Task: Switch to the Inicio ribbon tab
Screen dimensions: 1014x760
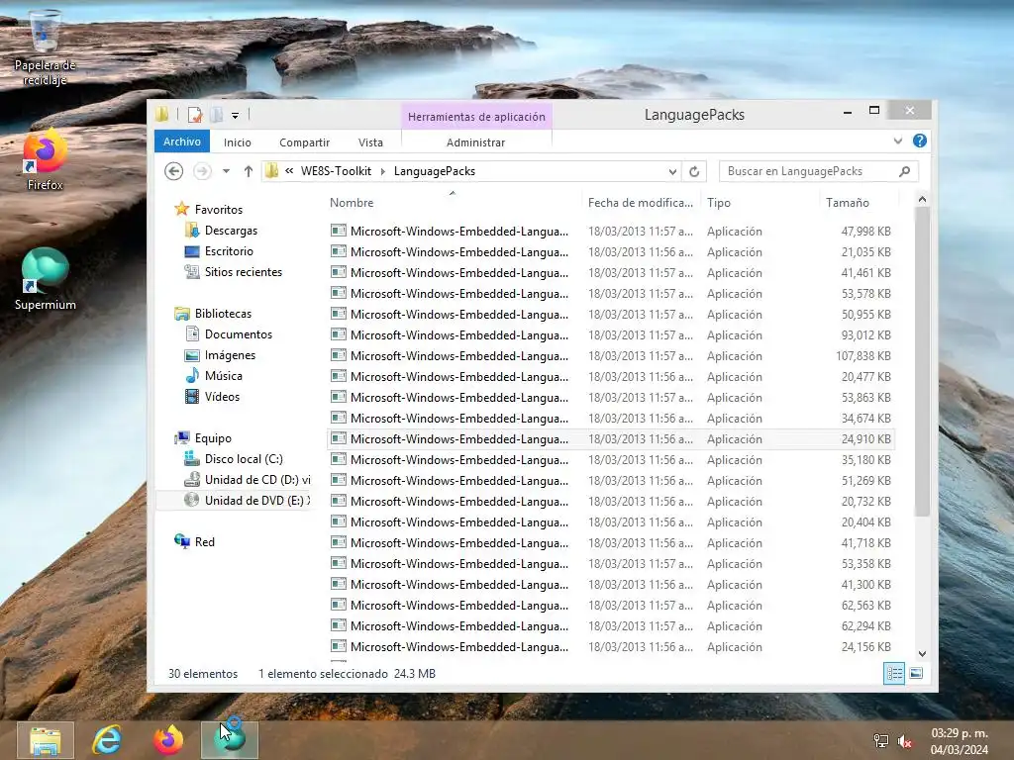Action: pyautogui.click(x=238, y=142)
